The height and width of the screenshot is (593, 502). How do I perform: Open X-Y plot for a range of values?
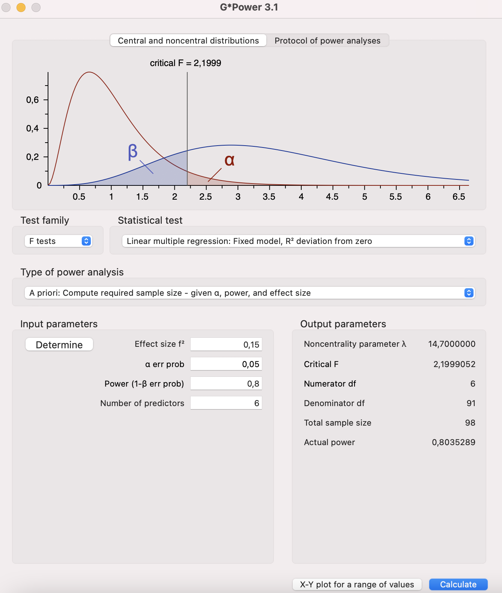[357, 584]
